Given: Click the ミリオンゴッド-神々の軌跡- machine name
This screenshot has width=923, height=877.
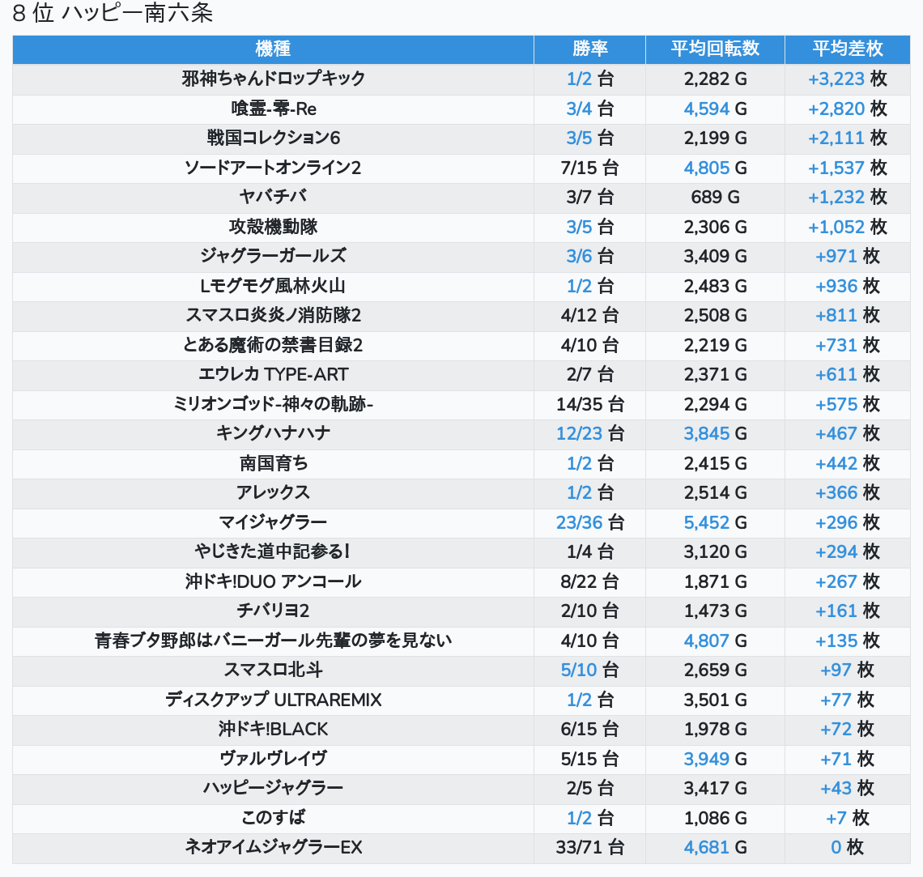Looking at the screenshot, I should [273, 404].
